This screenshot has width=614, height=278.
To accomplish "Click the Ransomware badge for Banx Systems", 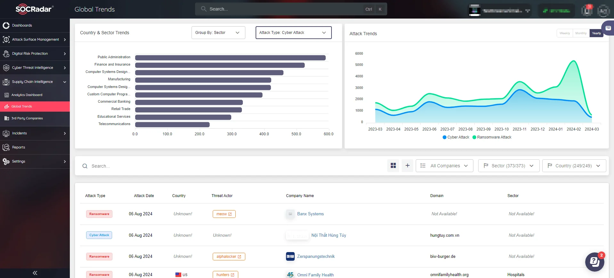I will pos(99,214).
